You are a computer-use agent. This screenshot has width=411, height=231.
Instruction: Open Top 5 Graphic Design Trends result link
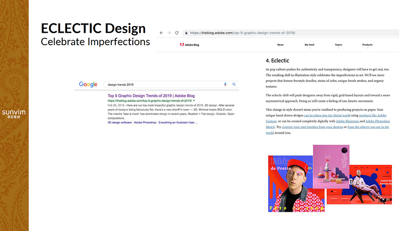151,96
